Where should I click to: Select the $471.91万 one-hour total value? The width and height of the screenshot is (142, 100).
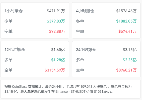pos(56,11)
